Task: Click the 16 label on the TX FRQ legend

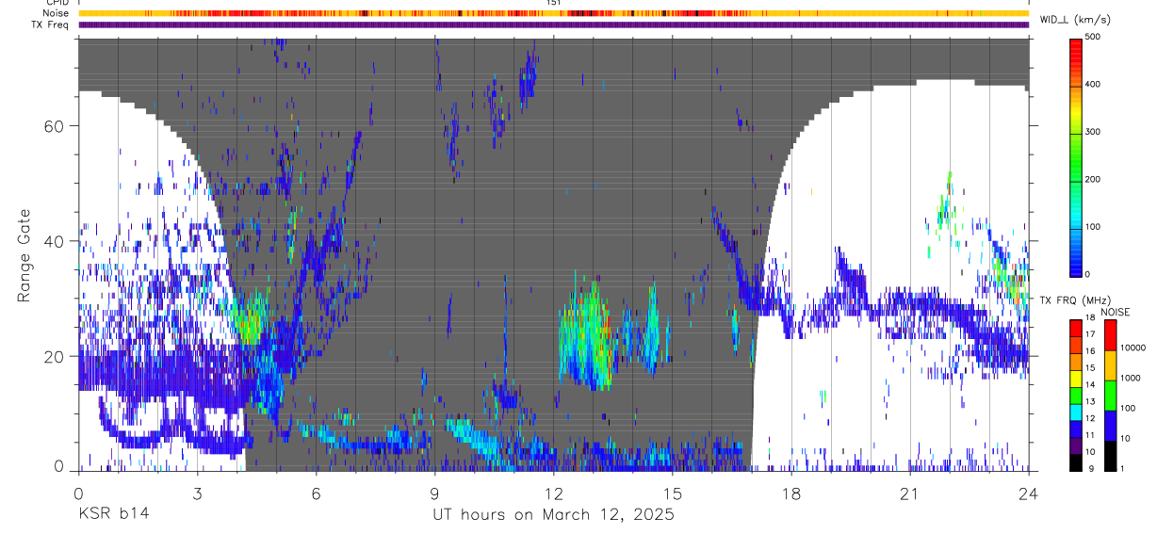Action: [x=1091, y=351]
